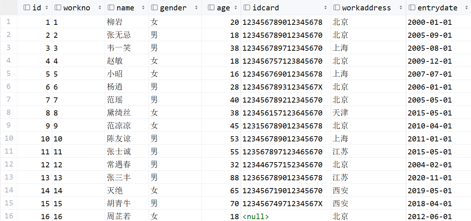Click the age column icon
Screen dimensions: 471x221
pos(211,8)
